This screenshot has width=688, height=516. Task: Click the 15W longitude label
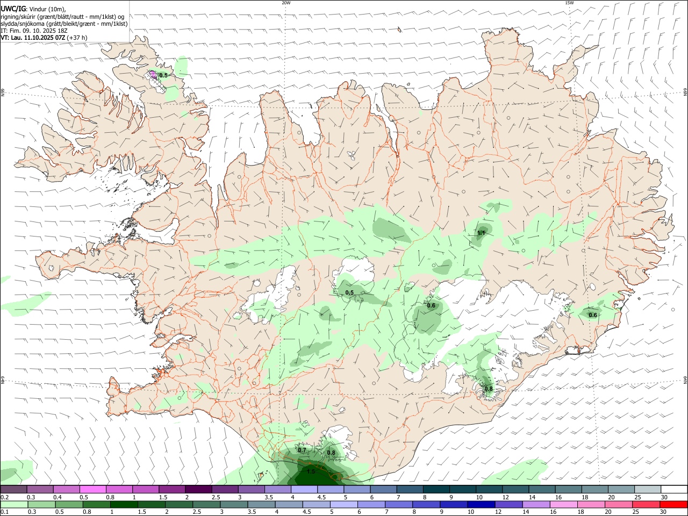click(x=569, y=3)
